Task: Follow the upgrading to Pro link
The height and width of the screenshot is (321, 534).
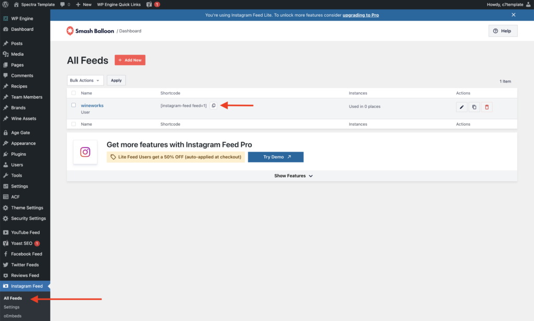Action: click(x=361, y=15)
